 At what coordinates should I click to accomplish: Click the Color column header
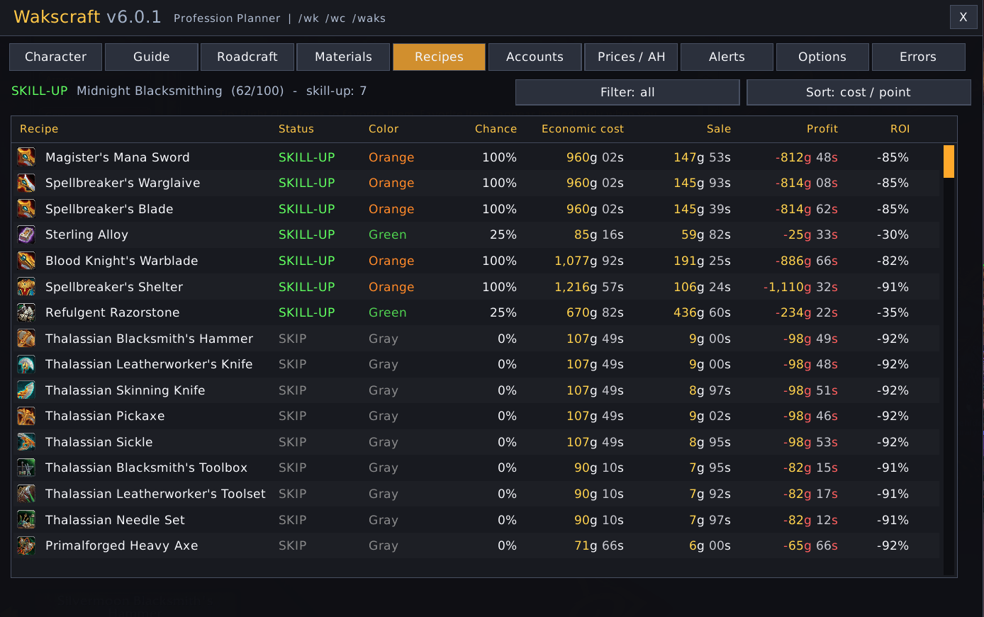(384, 129)
